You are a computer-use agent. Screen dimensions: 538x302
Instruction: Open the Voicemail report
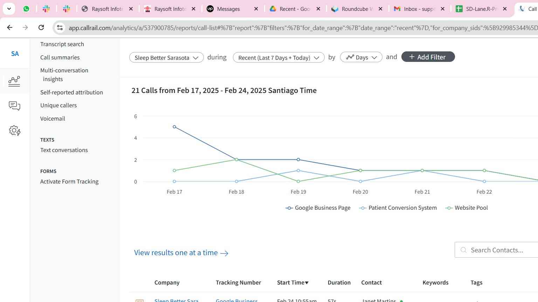pyautogui.click(x=53, y=118)
